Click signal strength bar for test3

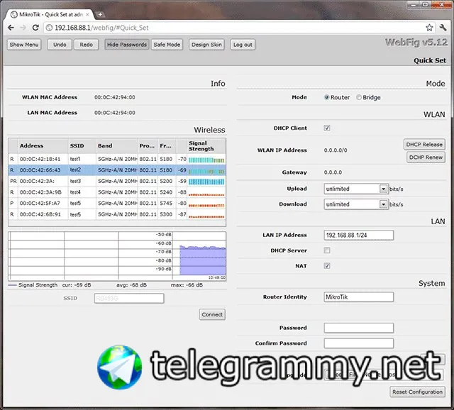tap(206, 182)
